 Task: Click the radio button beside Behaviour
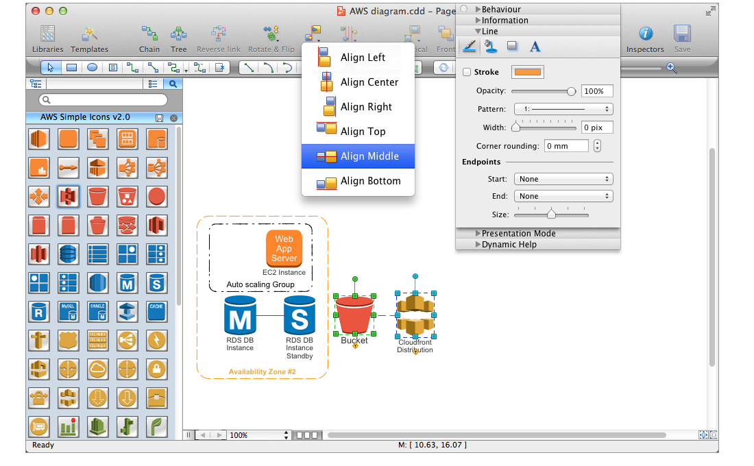point(464,9)
